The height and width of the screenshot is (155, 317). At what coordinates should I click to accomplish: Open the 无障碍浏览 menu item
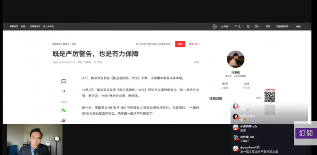[35, 26]
